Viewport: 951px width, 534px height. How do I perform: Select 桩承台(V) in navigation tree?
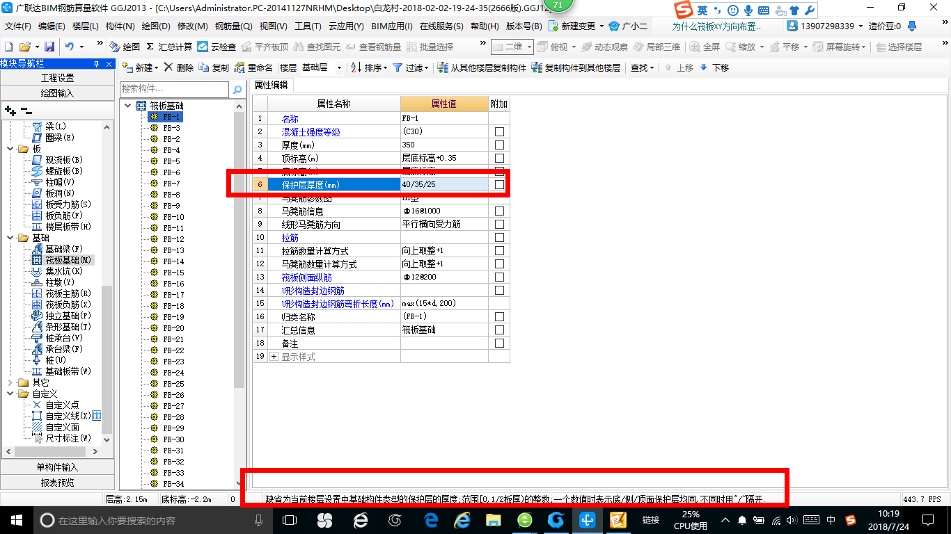coord(63,338)
